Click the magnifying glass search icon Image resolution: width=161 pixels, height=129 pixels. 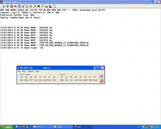point(54,6)
